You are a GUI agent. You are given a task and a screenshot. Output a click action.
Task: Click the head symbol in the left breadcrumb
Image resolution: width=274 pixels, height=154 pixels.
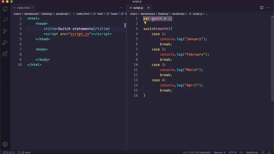tap(114, 14)
